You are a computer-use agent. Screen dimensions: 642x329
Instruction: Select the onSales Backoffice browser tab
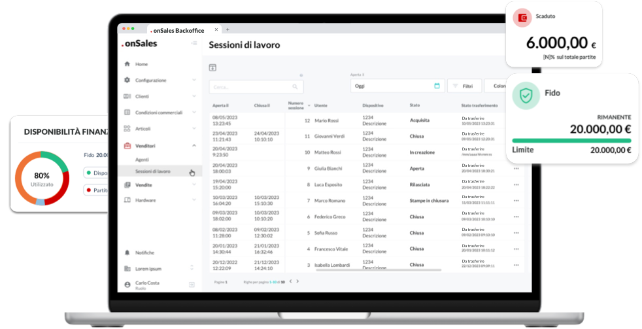click(x=184, y=30)
